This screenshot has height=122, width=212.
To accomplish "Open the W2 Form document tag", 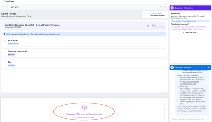I will click(x=11, y=65).
